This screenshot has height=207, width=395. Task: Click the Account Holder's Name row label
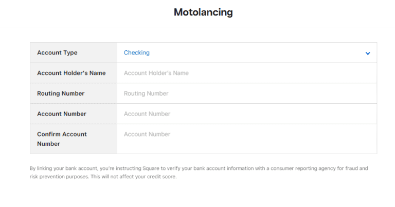pos(71,73)
